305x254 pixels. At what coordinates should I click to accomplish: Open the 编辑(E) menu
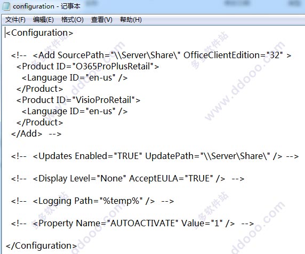pos(43,20)
